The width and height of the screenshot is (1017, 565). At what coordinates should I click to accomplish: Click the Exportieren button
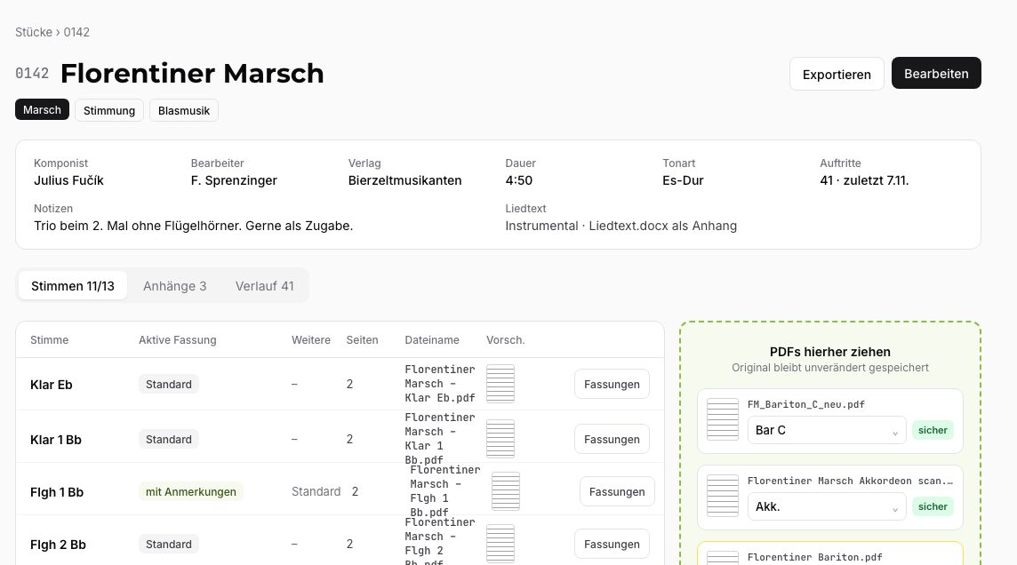(837, 74)
